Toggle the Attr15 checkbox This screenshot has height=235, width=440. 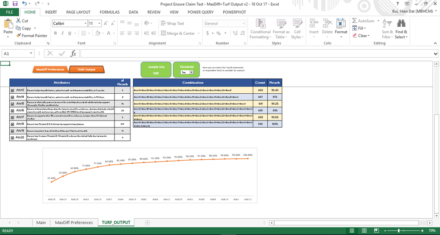point(12,104)
